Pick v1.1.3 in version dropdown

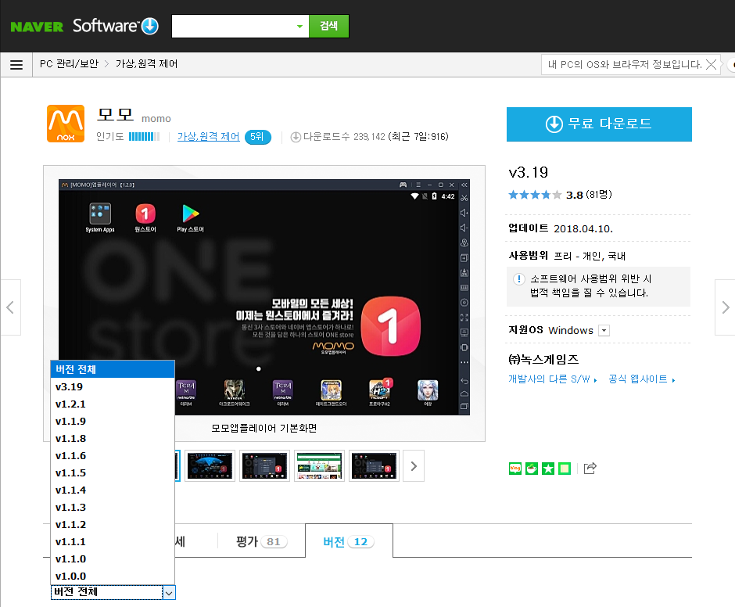pos(113,508)
